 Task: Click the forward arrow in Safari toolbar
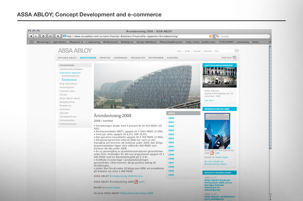click(36, 36)
